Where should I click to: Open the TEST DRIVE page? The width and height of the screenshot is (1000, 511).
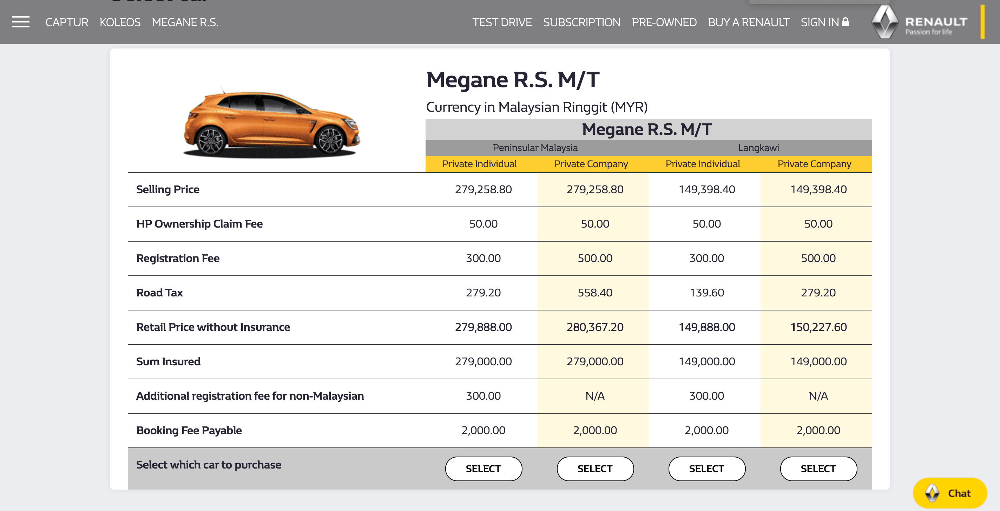point(501,22)
